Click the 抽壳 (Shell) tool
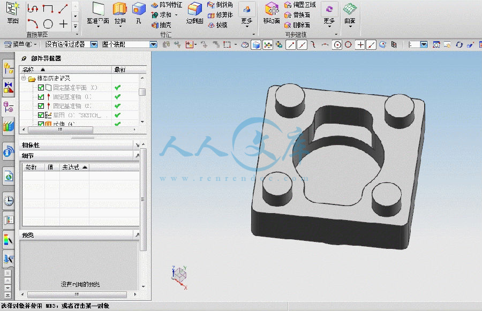 (161, 25)
